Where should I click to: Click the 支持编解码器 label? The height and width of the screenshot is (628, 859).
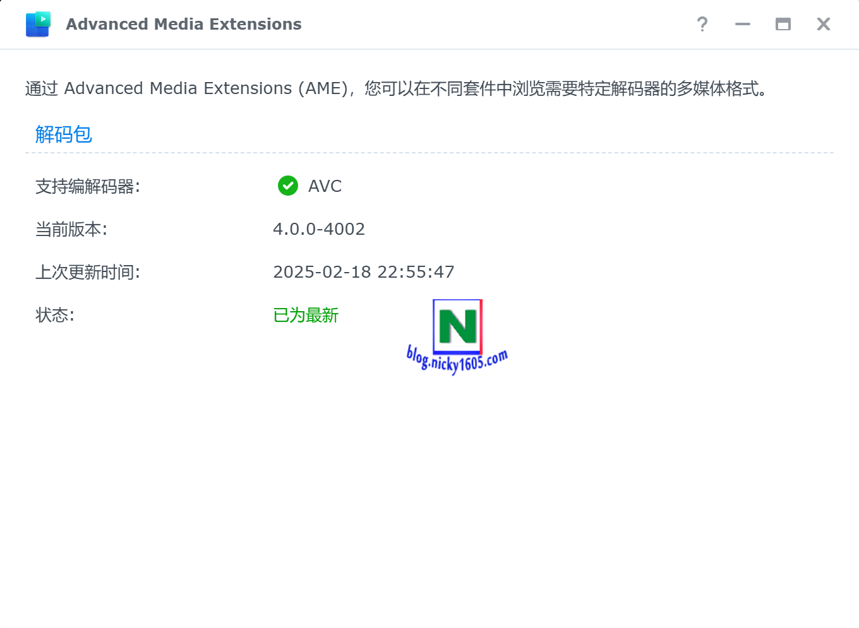pyautogui.click(x=88, y=186)
